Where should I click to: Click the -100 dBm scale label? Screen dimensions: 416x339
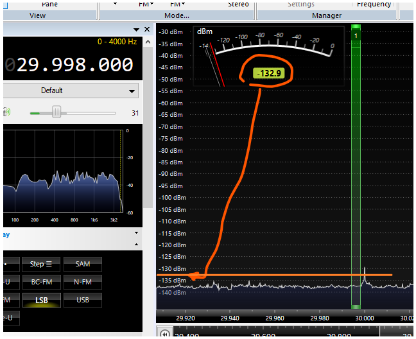[x=172, y=198]
